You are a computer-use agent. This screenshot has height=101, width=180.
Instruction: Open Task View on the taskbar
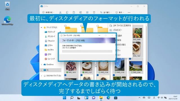point(79,98)
